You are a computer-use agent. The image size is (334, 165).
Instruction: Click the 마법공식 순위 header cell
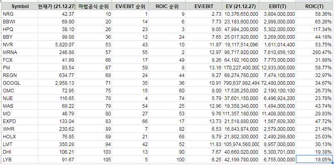pos(93,6)
